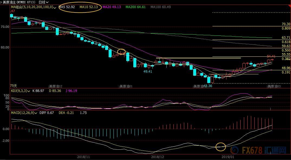Click the pin icon beside 美原油主 title
Viewport: 291px width, 160px height.
coord(1,2)
